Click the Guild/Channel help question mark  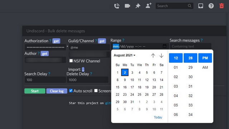(96, 41)
